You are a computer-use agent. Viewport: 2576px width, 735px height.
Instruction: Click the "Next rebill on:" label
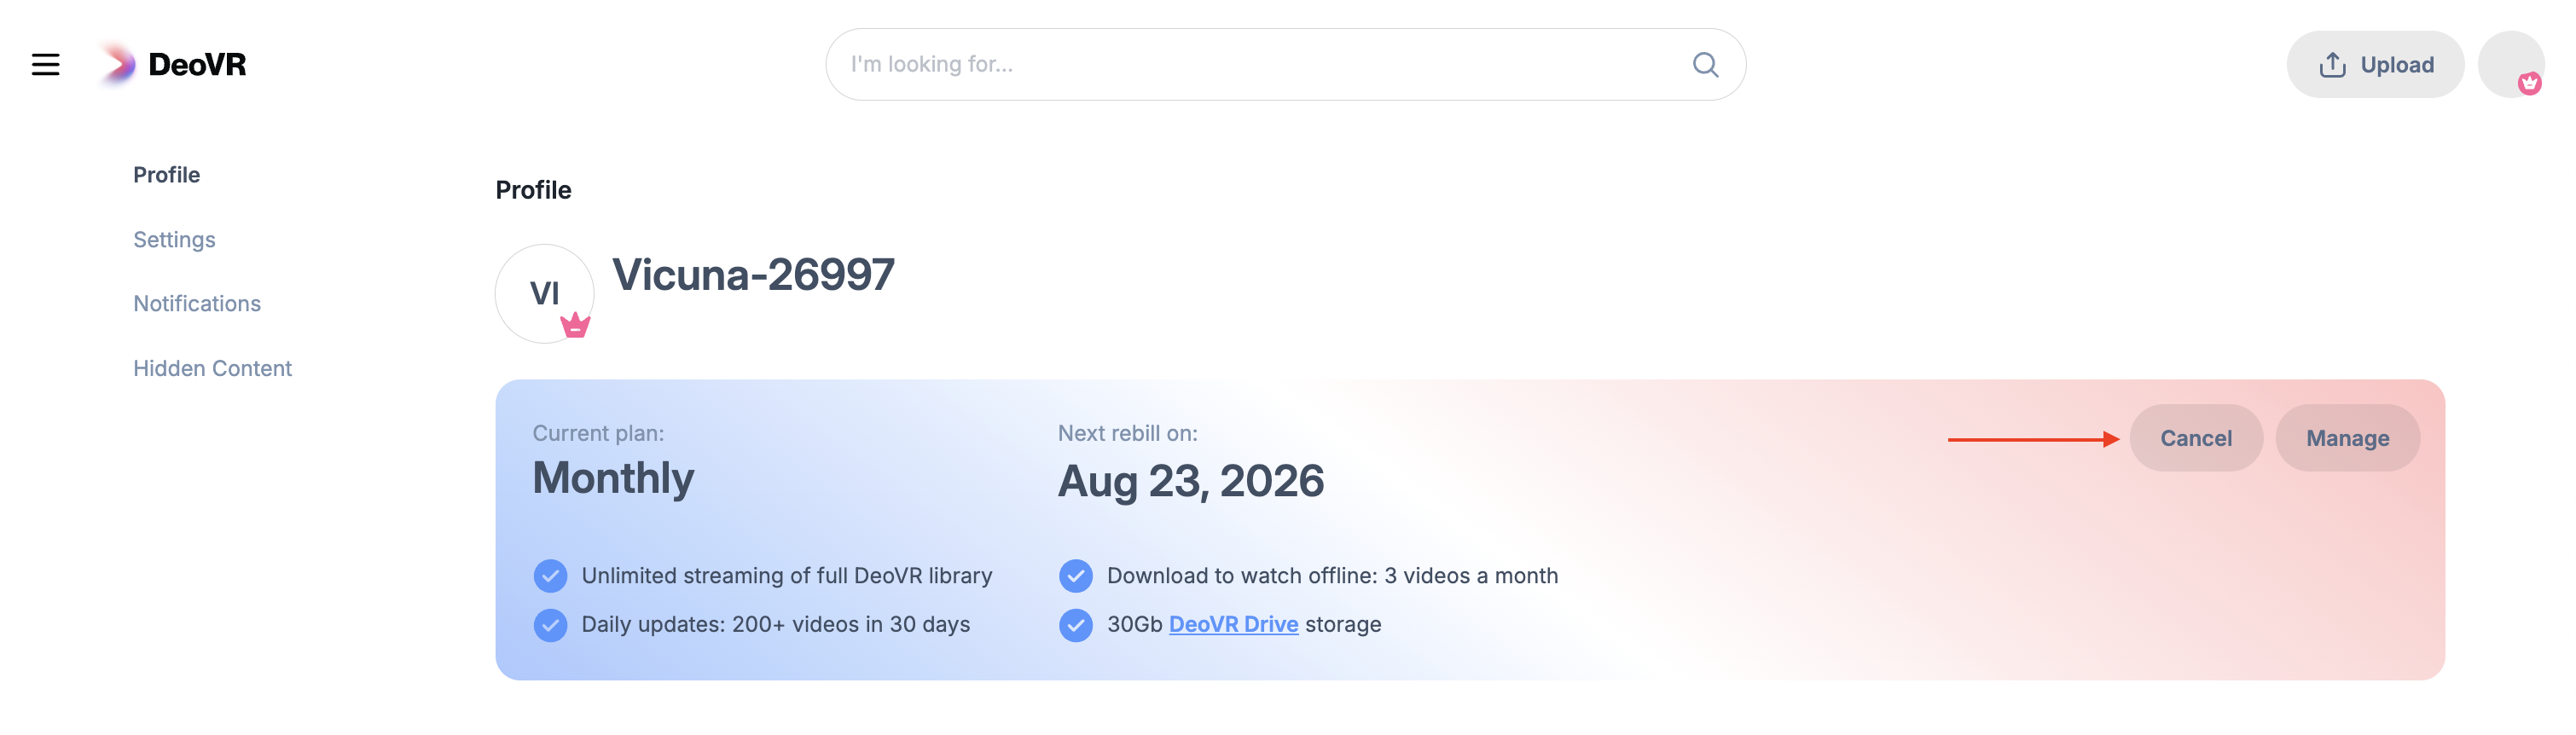click(x=1128, y=434)
